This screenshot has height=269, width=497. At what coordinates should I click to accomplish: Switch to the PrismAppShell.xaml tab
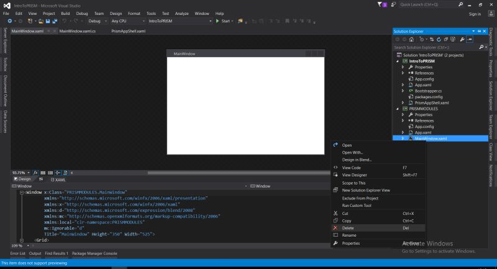[127, 30]
